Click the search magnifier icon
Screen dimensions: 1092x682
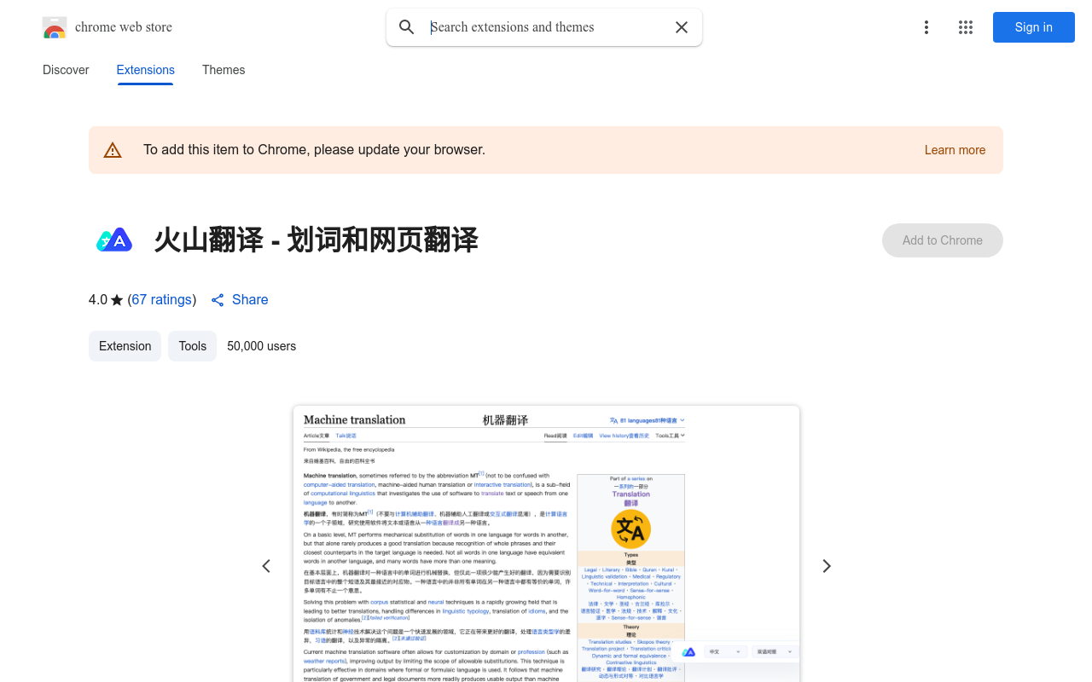pyautogui.click(x=407, y=27)
